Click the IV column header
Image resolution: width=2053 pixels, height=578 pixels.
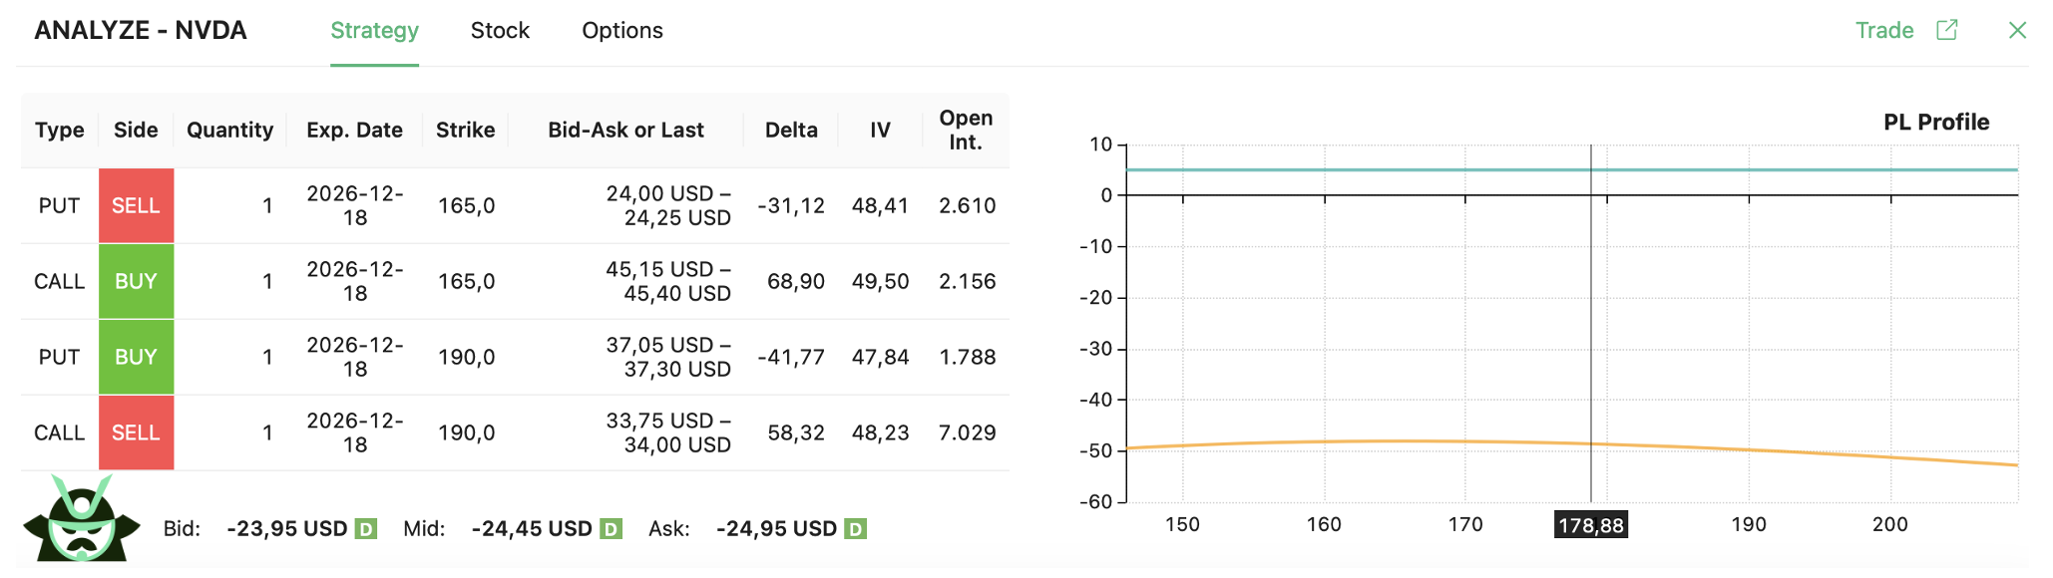click(x=879, y=130)
